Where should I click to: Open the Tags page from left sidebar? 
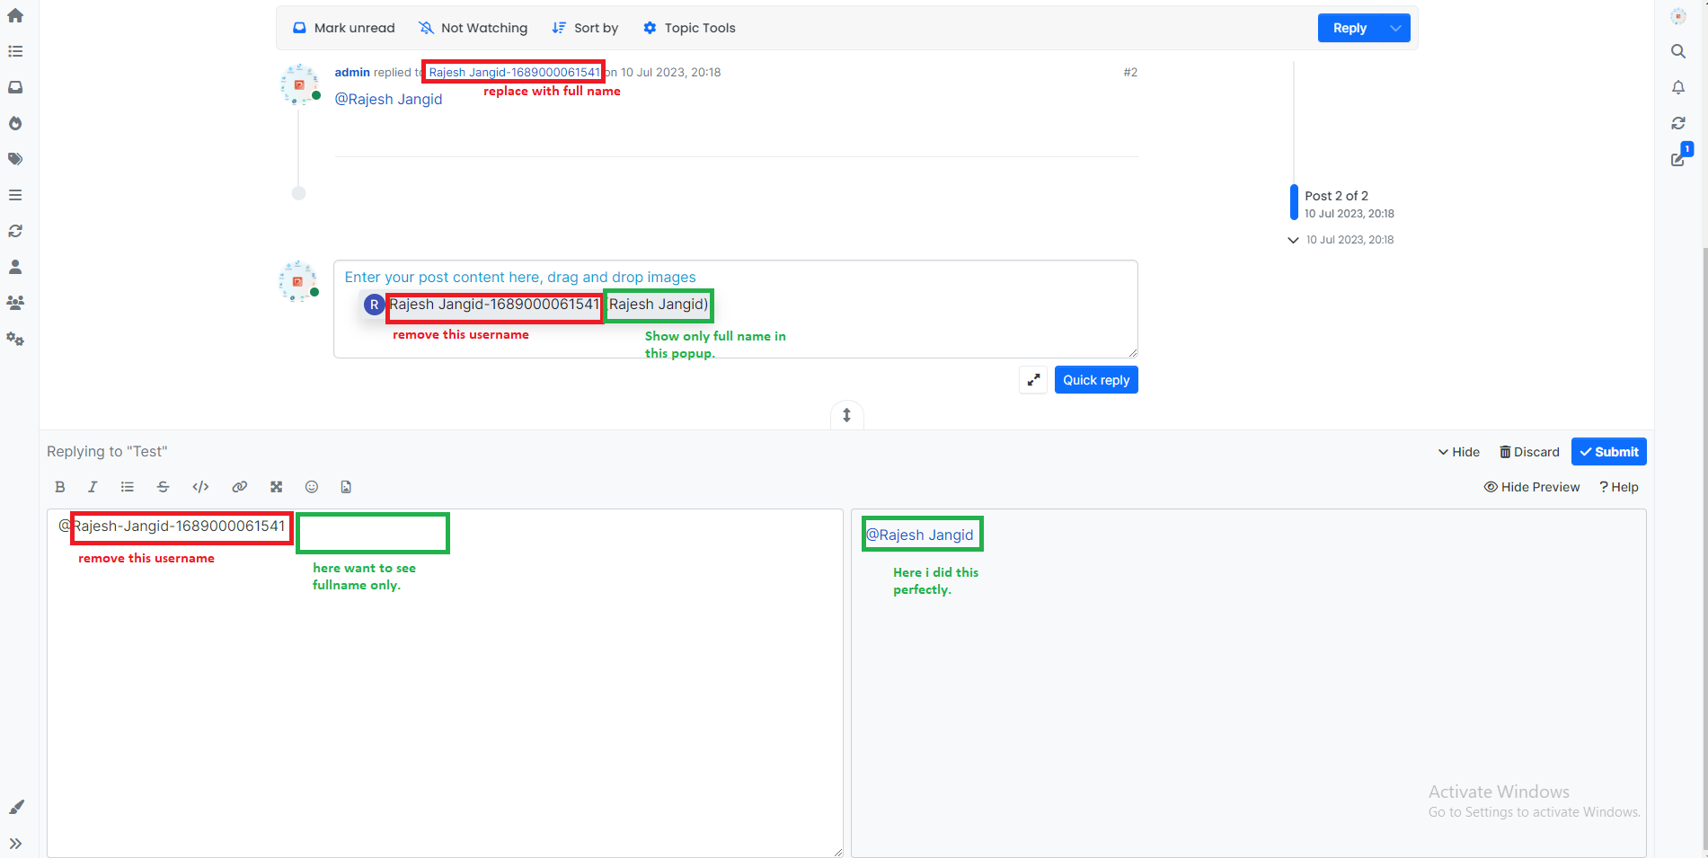click(15, 159)
